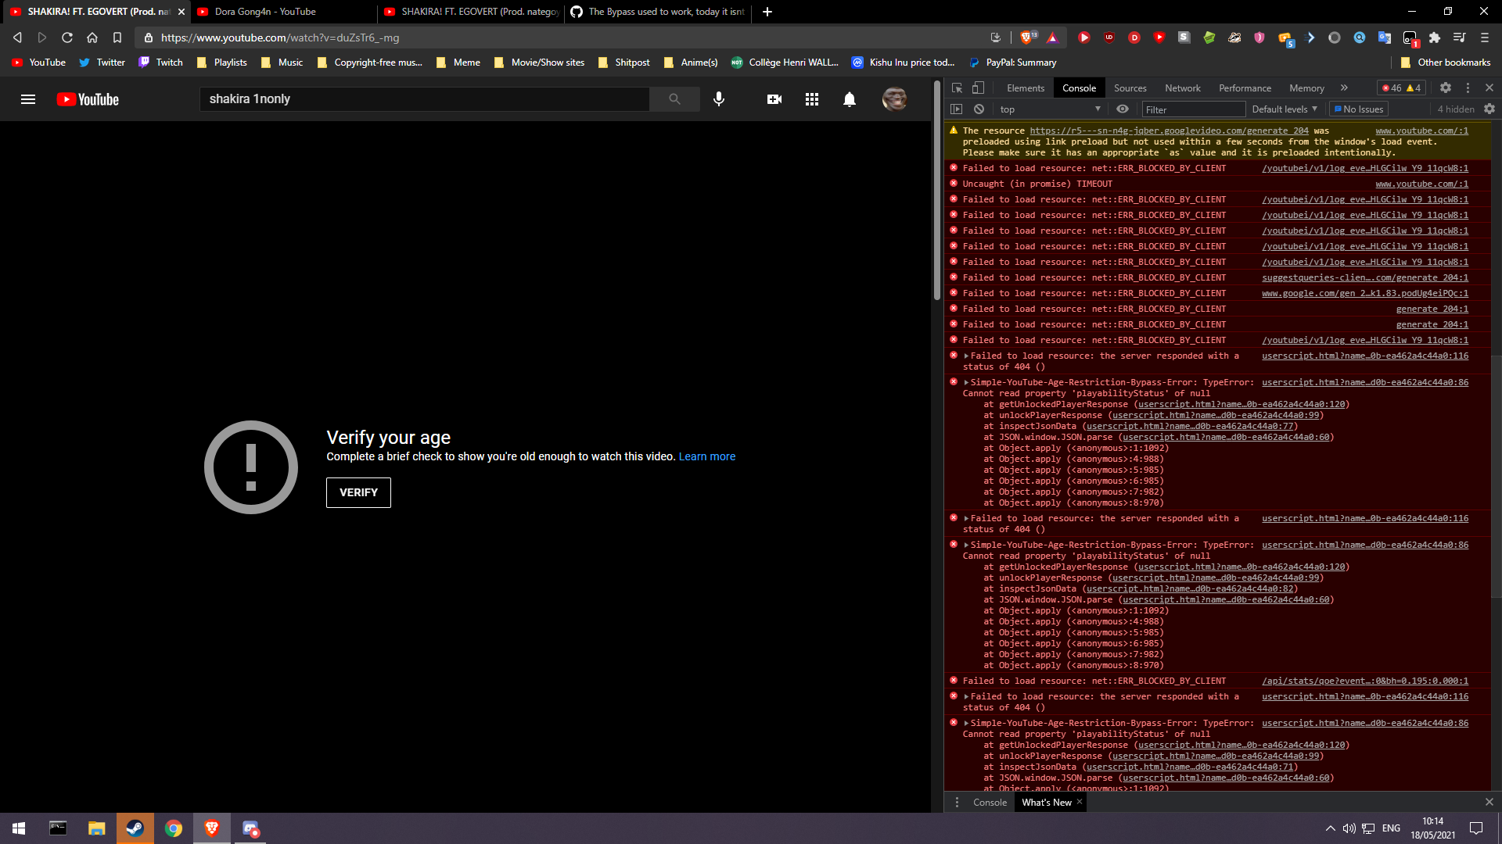Select the inspect element cursor tool in DevTools

tap(956, 88)
